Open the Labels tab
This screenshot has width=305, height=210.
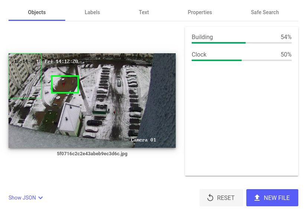point(92,12)
